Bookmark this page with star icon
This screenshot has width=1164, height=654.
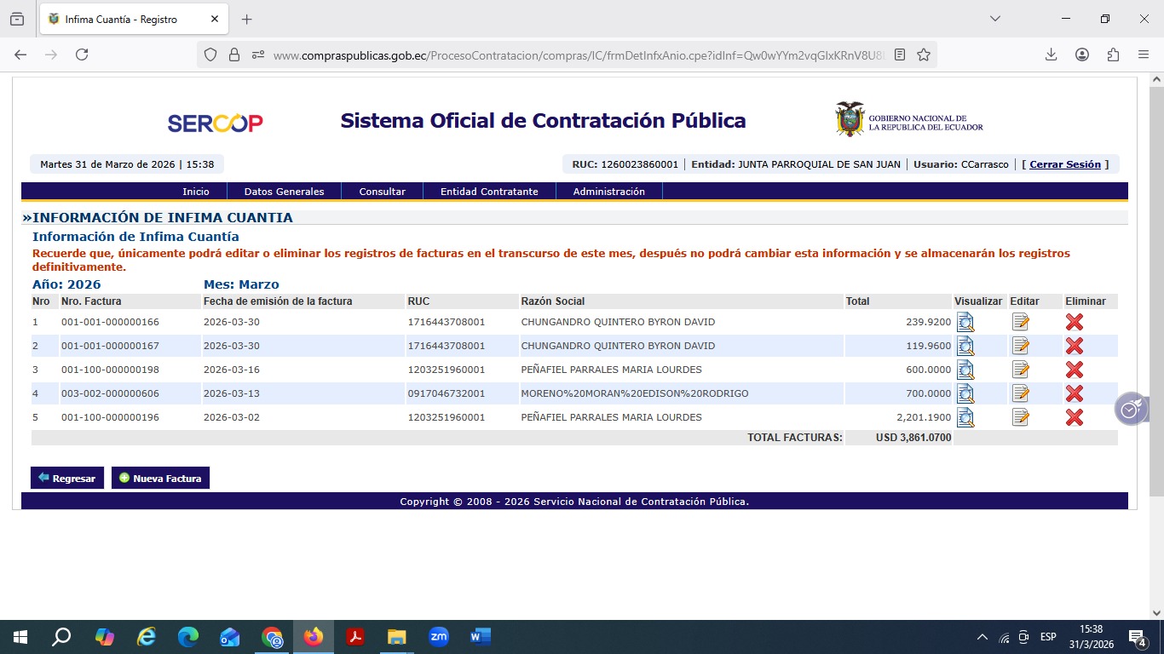tap(924, 54)
